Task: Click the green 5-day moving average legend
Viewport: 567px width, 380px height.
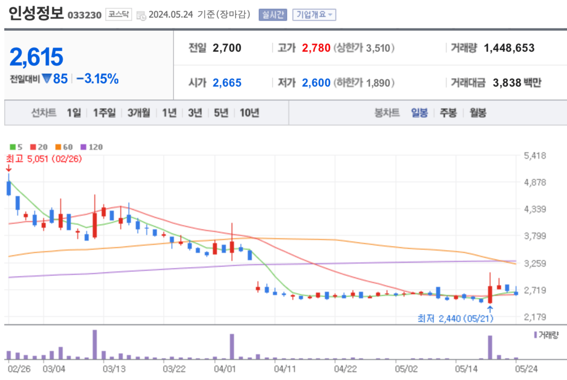Action: point(16,147)
